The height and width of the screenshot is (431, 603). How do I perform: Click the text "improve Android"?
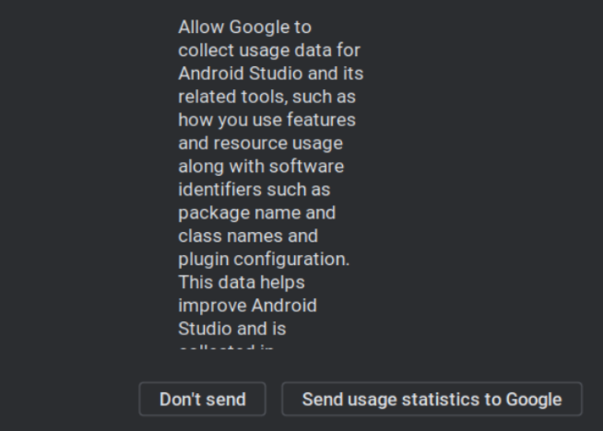tap(248, 305)
